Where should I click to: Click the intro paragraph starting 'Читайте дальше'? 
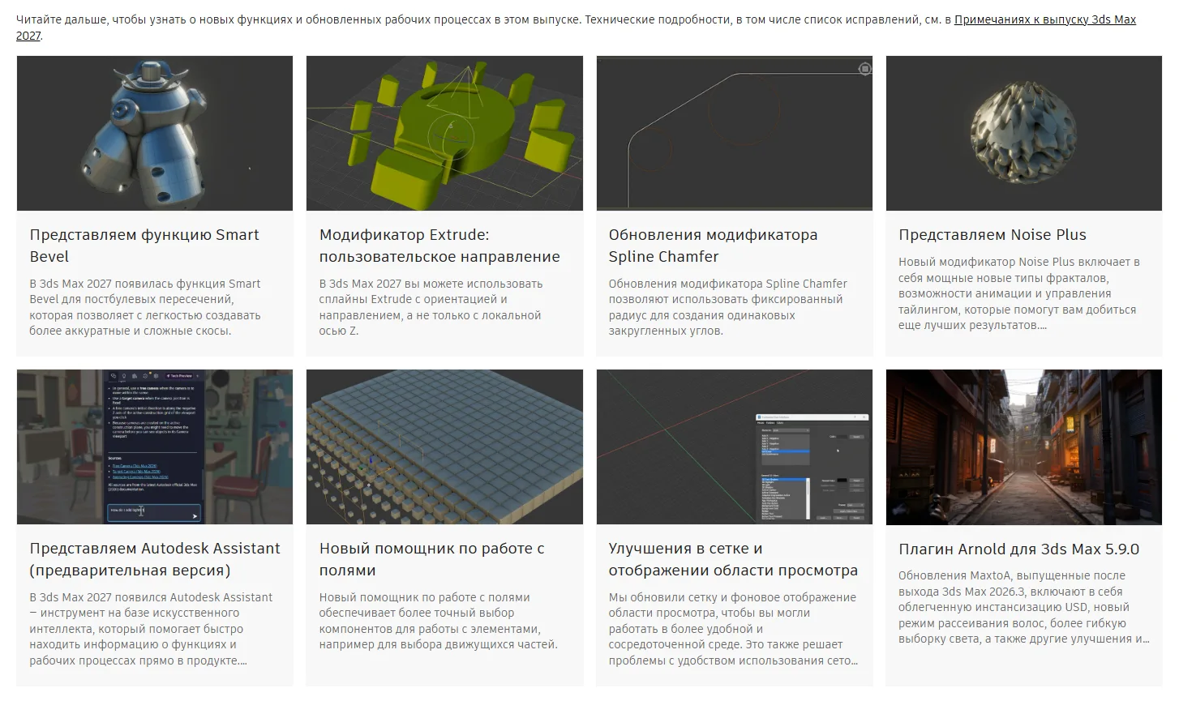pos(576,28)
